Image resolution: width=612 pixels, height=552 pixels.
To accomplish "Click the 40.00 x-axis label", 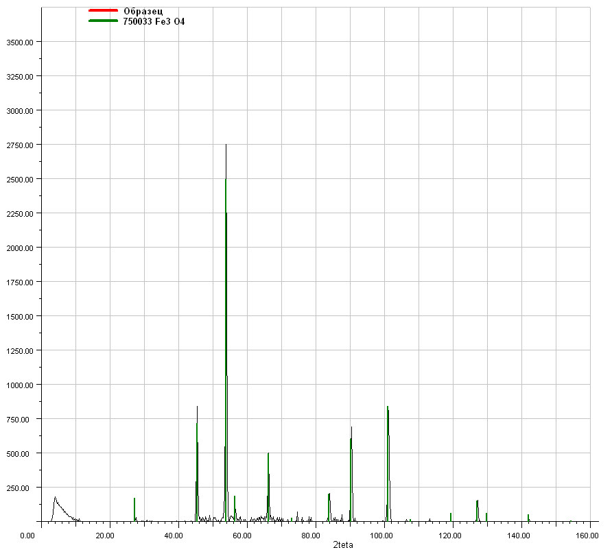I will click(x=174, y=536).
